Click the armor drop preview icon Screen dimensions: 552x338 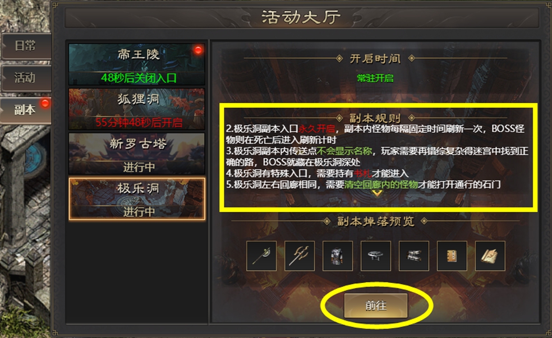click(337, 256)
